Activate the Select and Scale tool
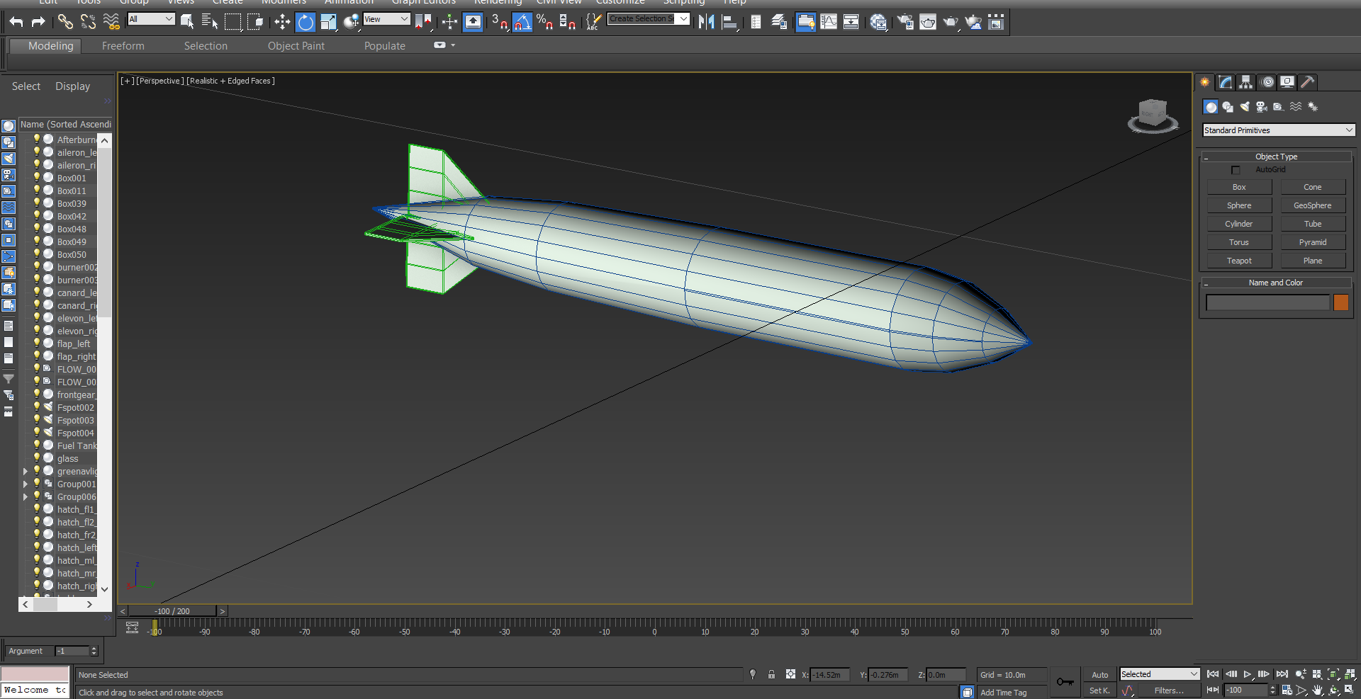 pos(328,22)
